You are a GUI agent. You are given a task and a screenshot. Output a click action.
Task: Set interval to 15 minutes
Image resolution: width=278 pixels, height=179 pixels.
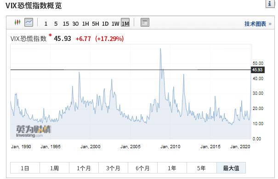pos(66,23)
